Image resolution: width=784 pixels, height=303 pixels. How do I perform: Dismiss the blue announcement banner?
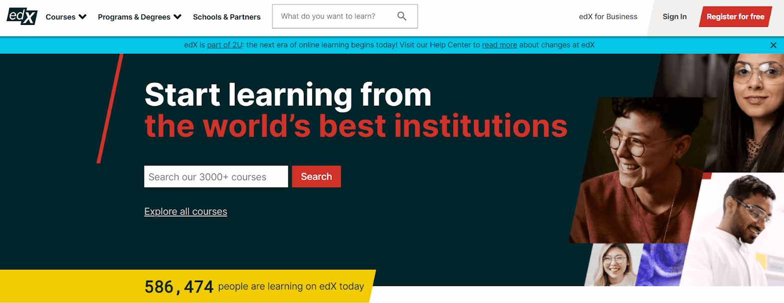tap(773, 45)
